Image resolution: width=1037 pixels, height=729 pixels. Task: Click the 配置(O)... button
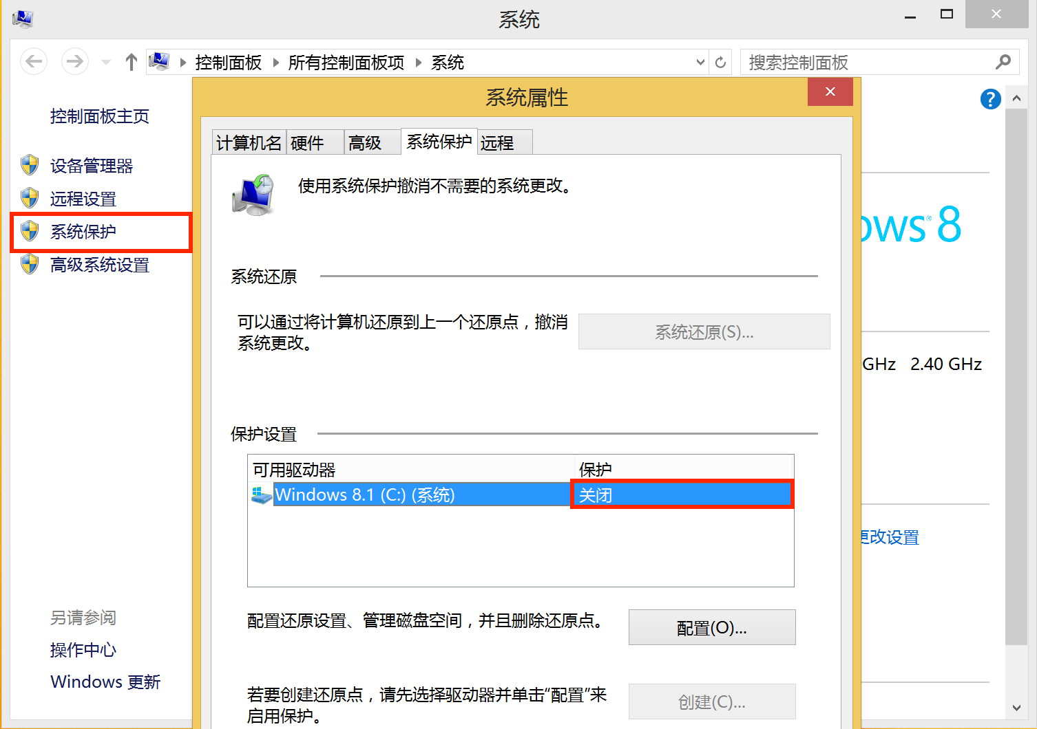pyautogui.click(x=712, y=627)
